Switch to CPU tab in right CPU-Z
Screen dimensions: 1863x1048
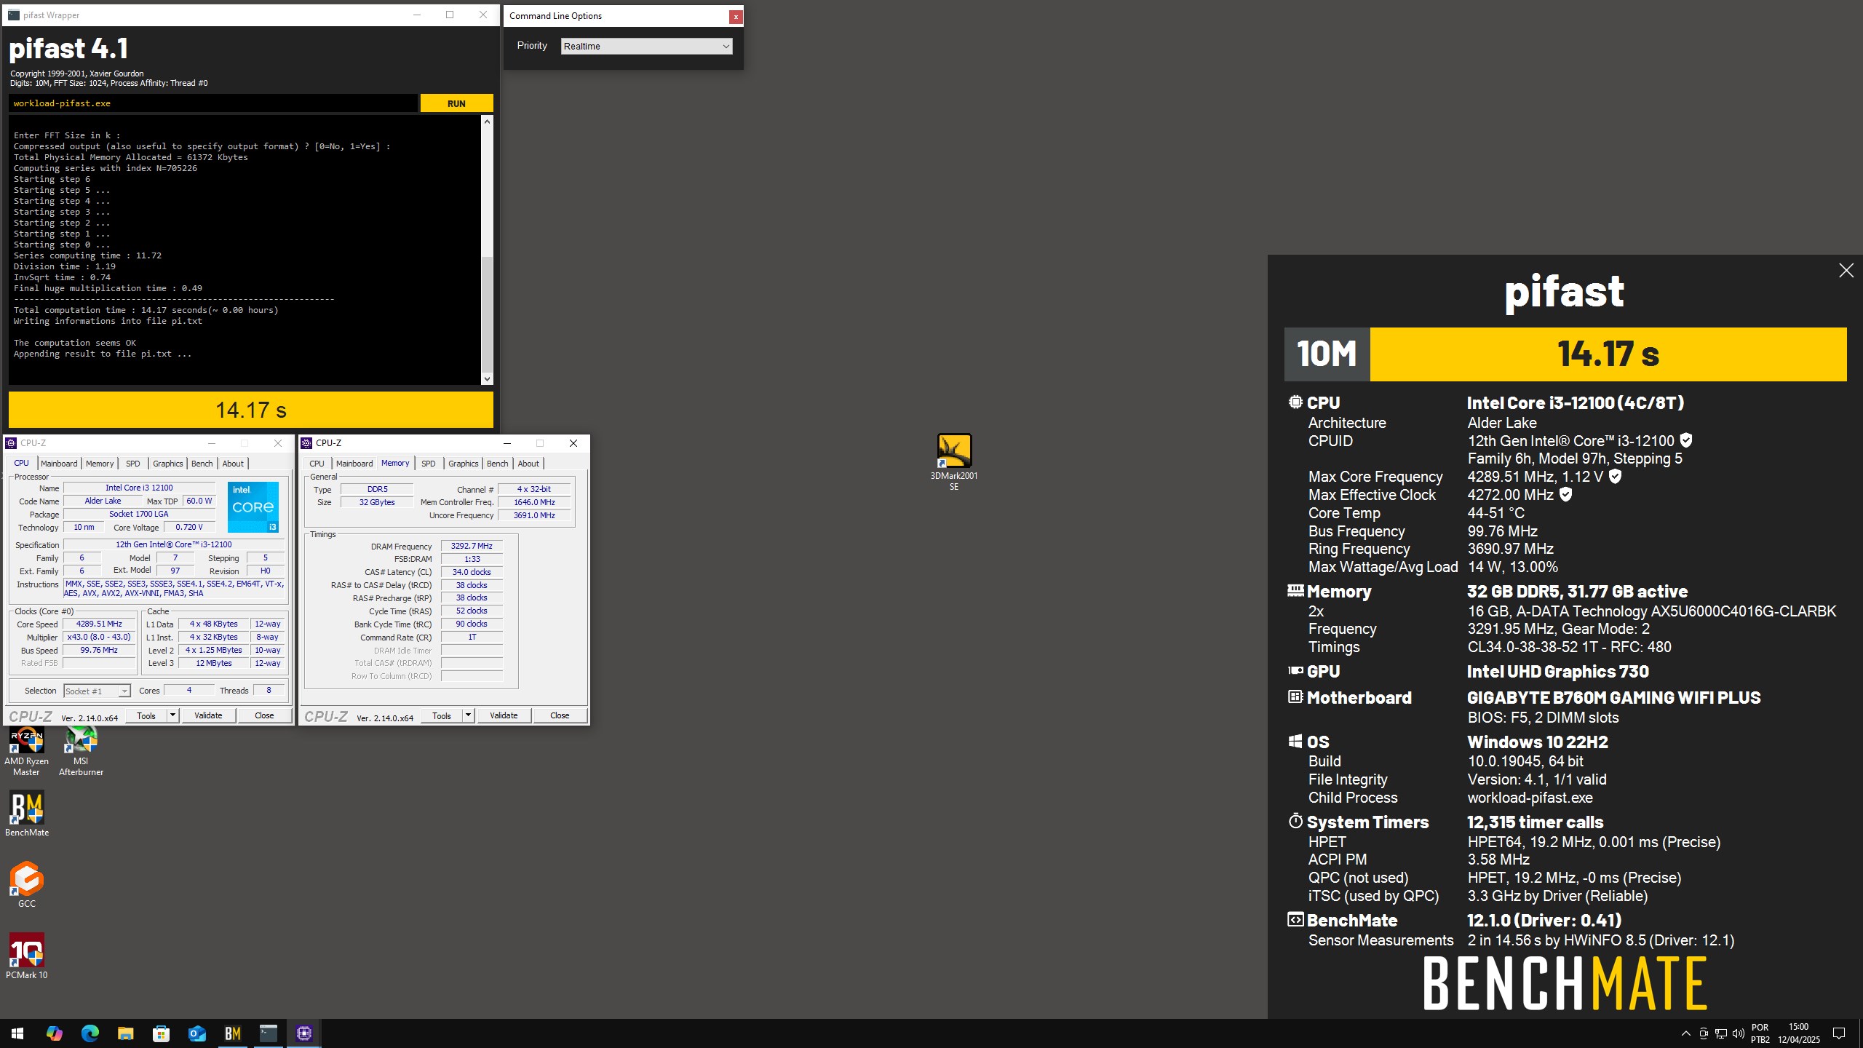point(317,464)
